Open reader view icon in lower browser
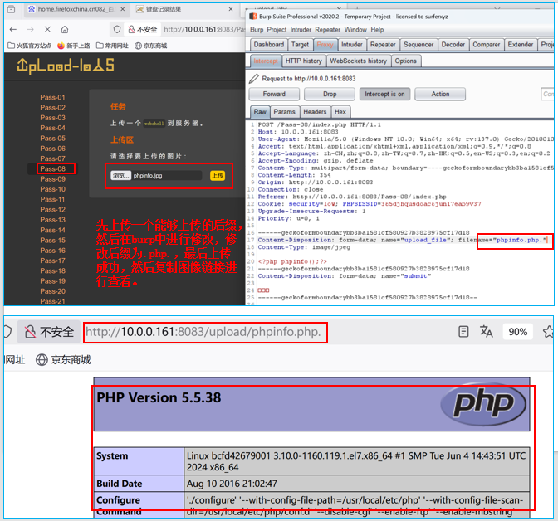Viewport: 558px width, 521px height. point(463,332)
